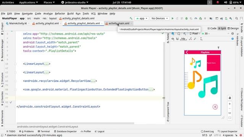The image size is (244, 137).
Task: Click the Infer Constraints magic wand icon
Action: [195, 39]
